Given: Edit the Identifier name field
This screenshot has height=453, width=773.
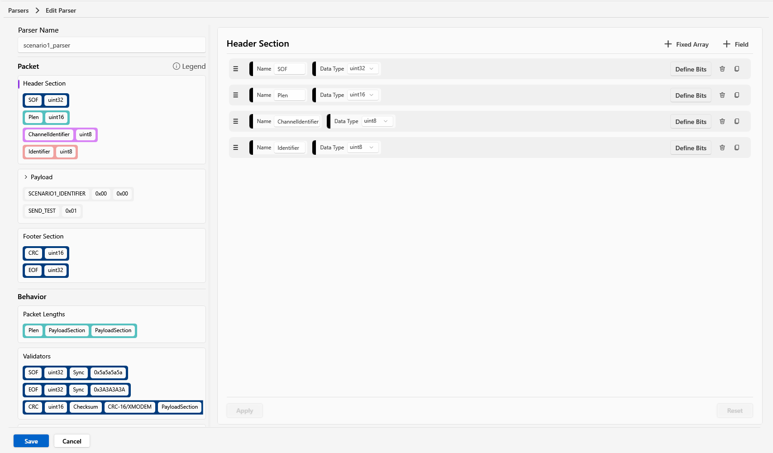Looking at the screenshot, I should (290, 148).
